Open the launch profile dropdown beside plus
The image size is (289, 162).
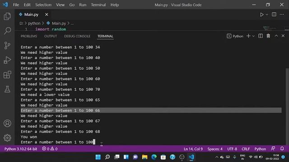click(253, 36)
